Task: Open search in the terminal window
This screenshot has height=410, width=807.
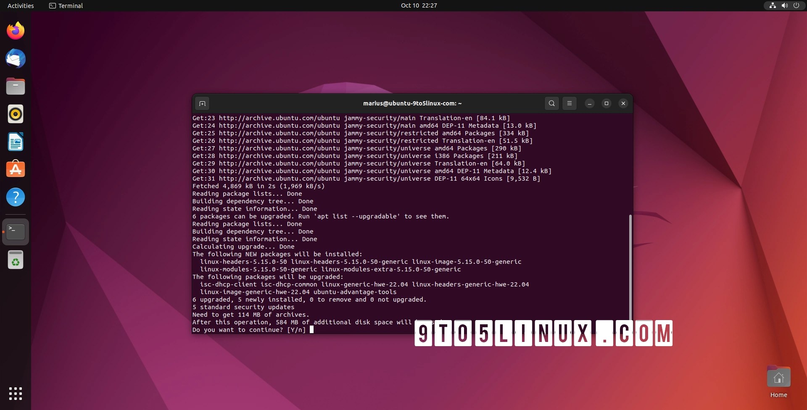Action: (x=551, y=103)
